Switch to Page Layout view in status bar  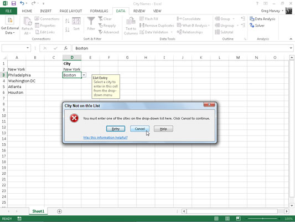tap(227, 219)
